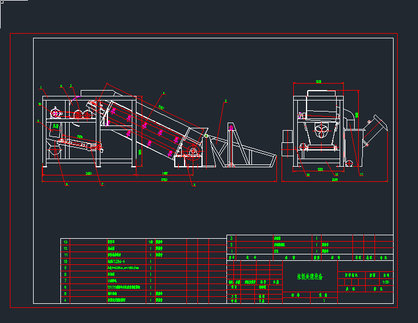Click part balloon number 6 below left frame
Screen dimensions: 418x323
pyautogui.click(x=66, y=185)
